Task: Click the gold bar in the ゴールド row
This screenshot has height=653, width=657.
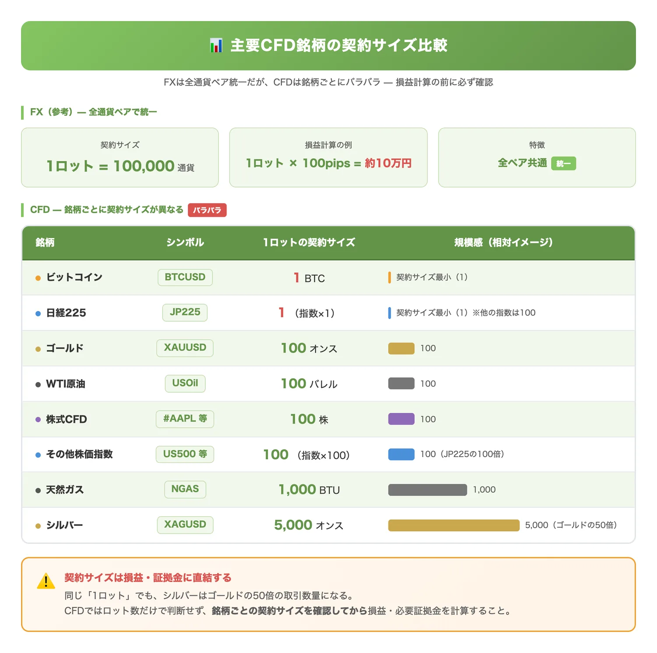Action: click(401, 348)
